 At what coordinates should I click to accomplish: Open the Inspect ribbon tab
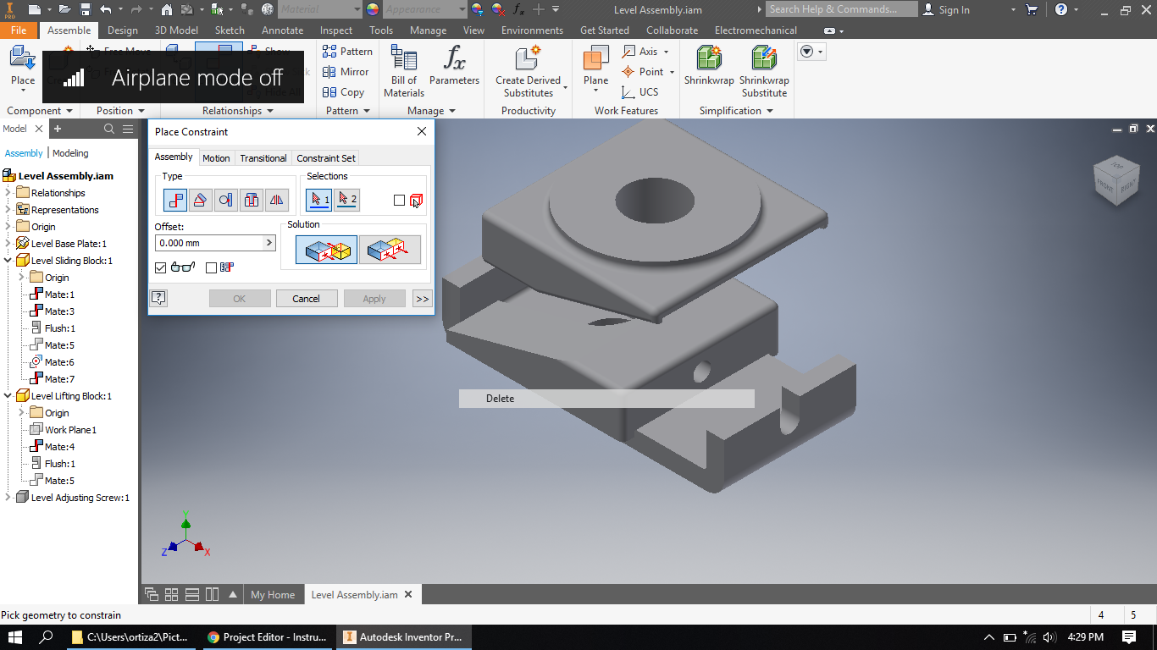[x=335, y=30]
